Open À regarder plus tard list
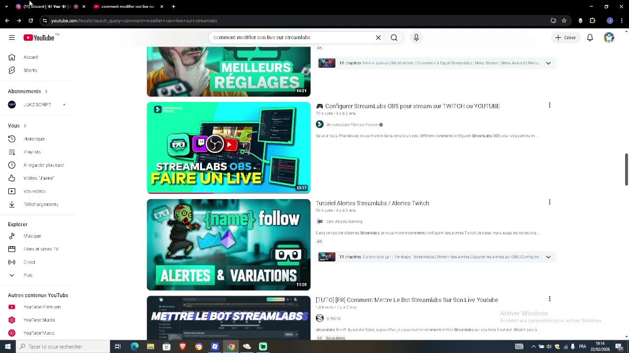The image size is (629, 353). 37,165
